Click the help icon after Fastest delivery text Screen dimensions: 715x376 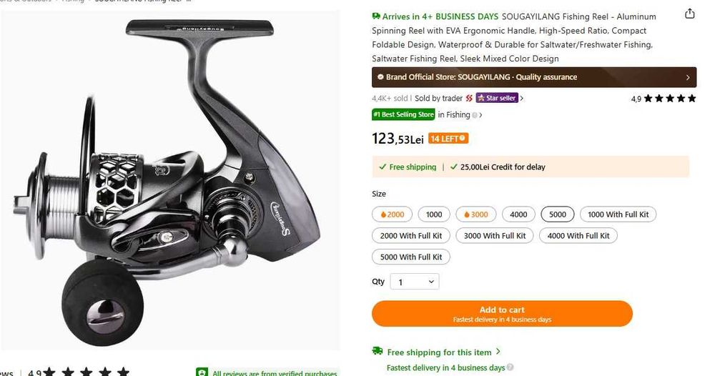(x=511, y=367)
